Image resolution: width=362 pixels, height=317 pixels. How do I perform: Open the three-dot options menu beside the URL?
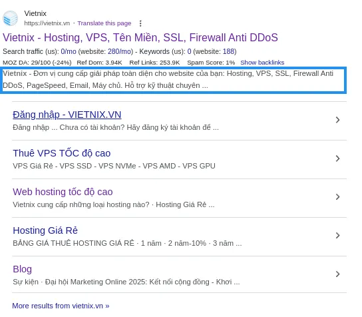(x=140, y=23)
